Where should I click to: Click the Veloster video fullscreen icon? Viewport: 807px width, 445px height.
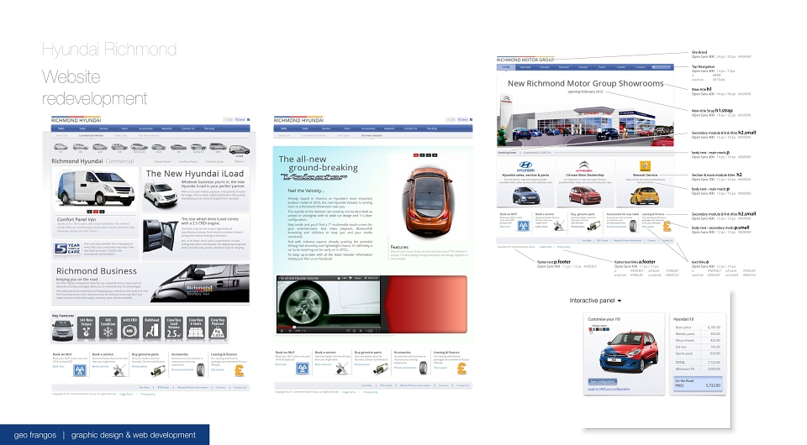tap(377, 331)
